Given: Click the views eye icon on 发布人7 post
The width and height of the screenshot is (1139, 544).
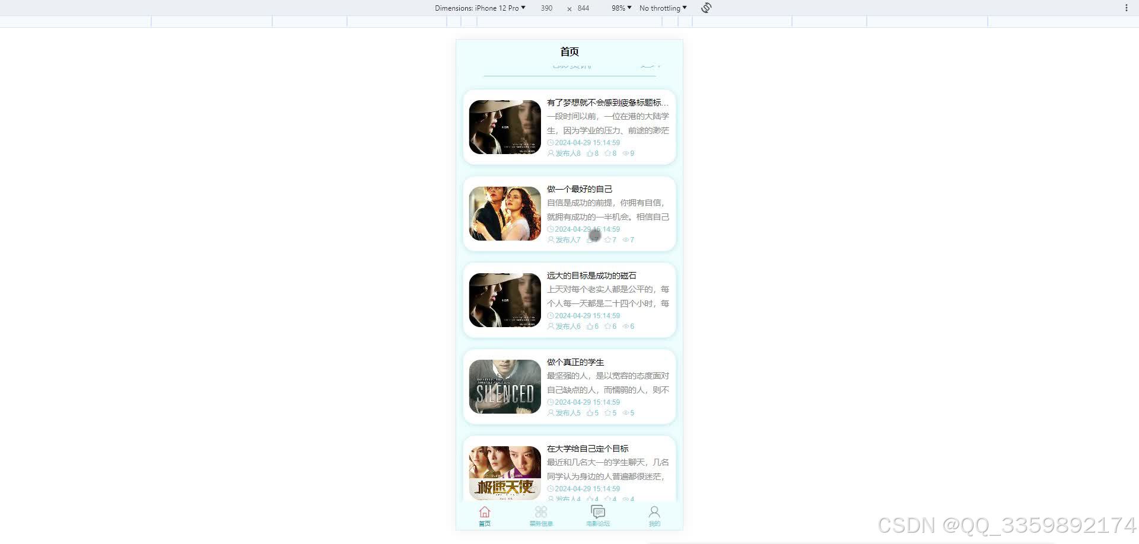Looking at the screenshot, I should click(x=625, y=240).
